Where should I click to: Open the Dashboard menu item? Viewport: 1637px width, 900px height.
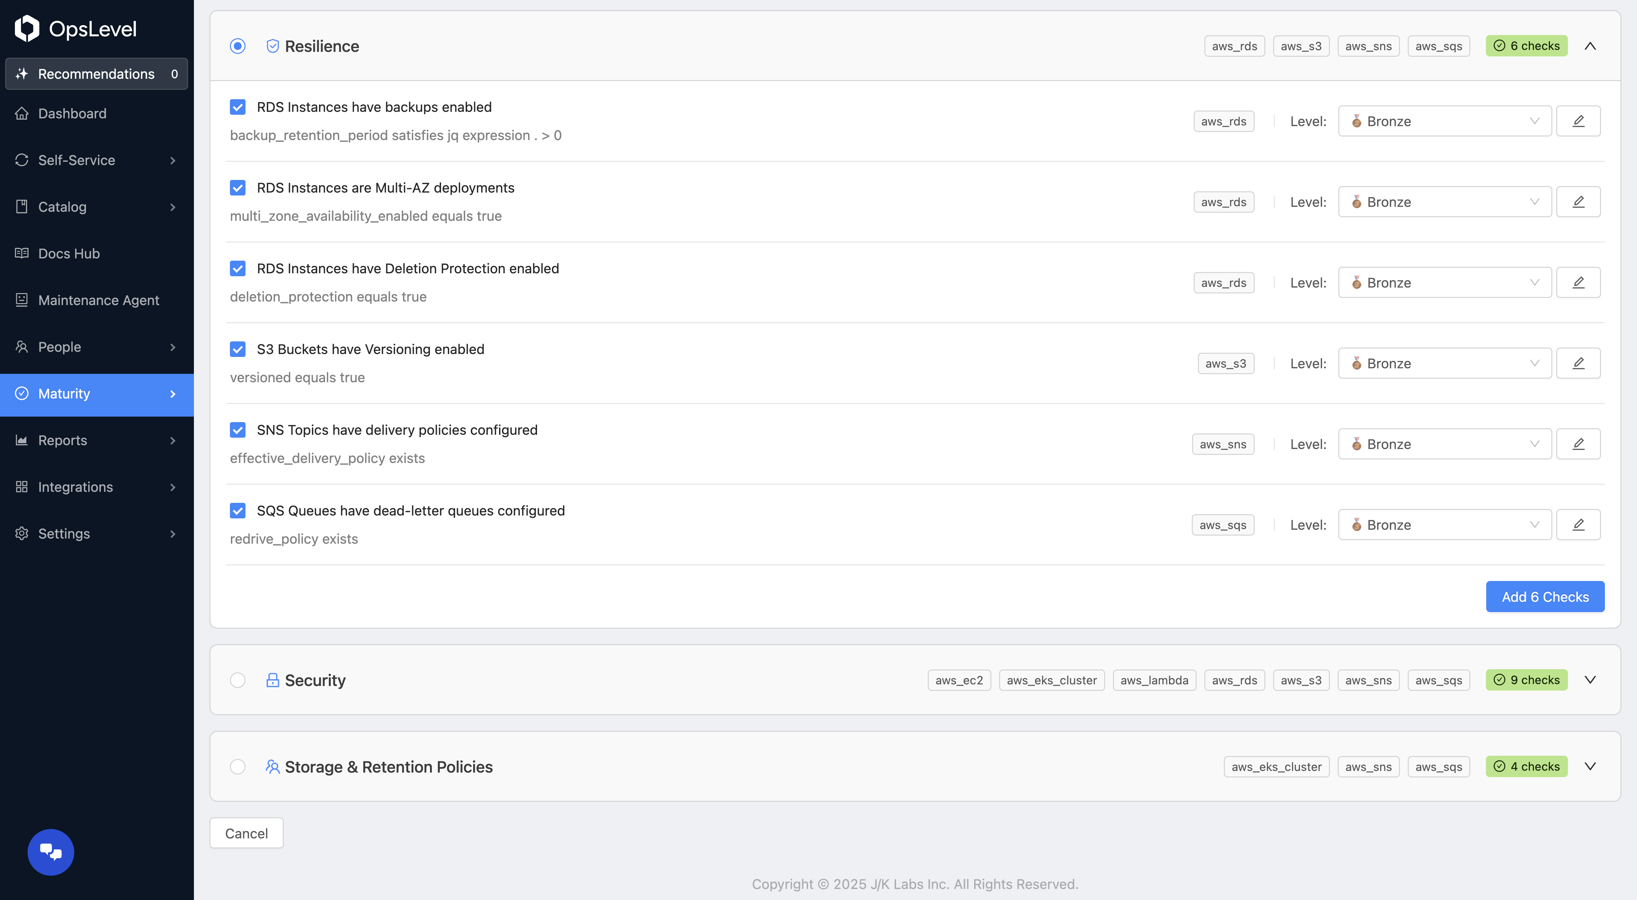pos(72,114)
